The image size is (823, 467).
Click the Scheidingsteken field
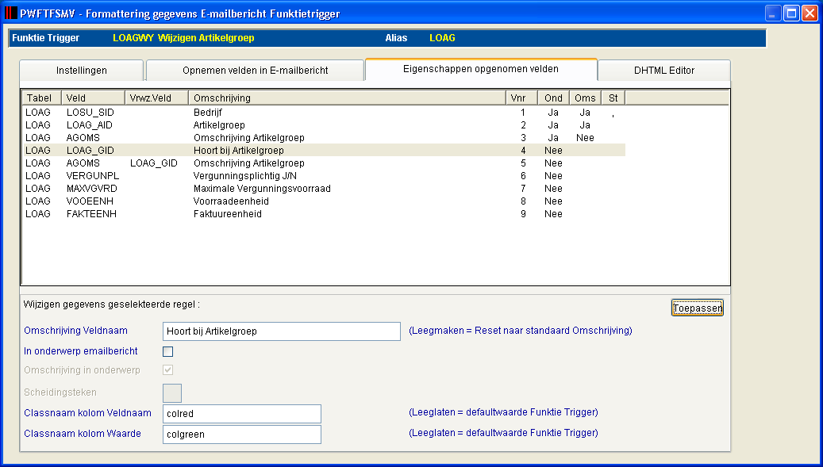tap(172, 392)
